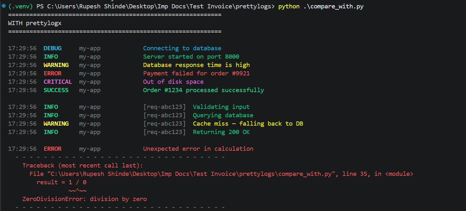Click the "result = 1 / 0" code line
The height and width of the screenshot is (211, 466).
pyautogui.click(x=61, y=182)
